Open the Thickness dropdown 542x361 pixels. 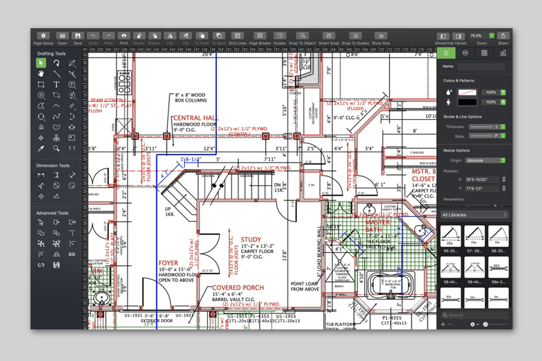[487, 127]
